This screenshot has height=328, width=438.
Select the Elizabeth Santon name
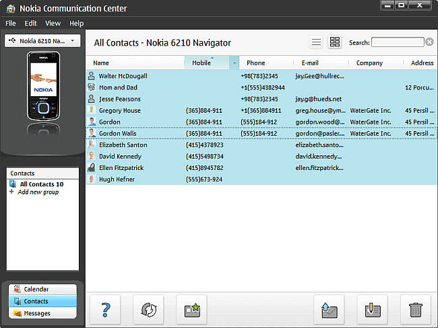coord(123,145)
